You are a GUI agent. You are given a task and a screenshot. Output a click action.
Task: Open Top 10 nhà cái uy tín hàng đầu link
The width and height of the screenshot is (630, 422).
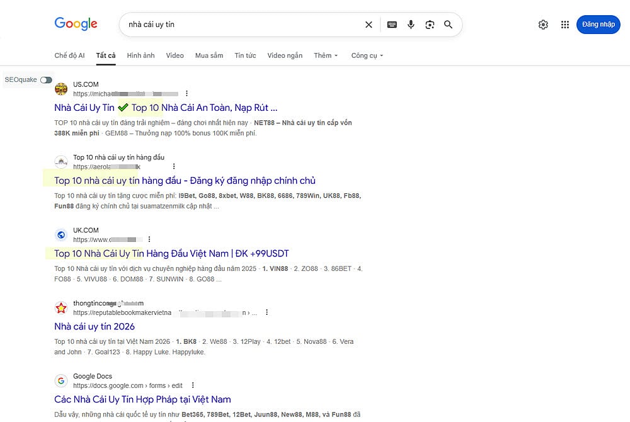(185, 181)
